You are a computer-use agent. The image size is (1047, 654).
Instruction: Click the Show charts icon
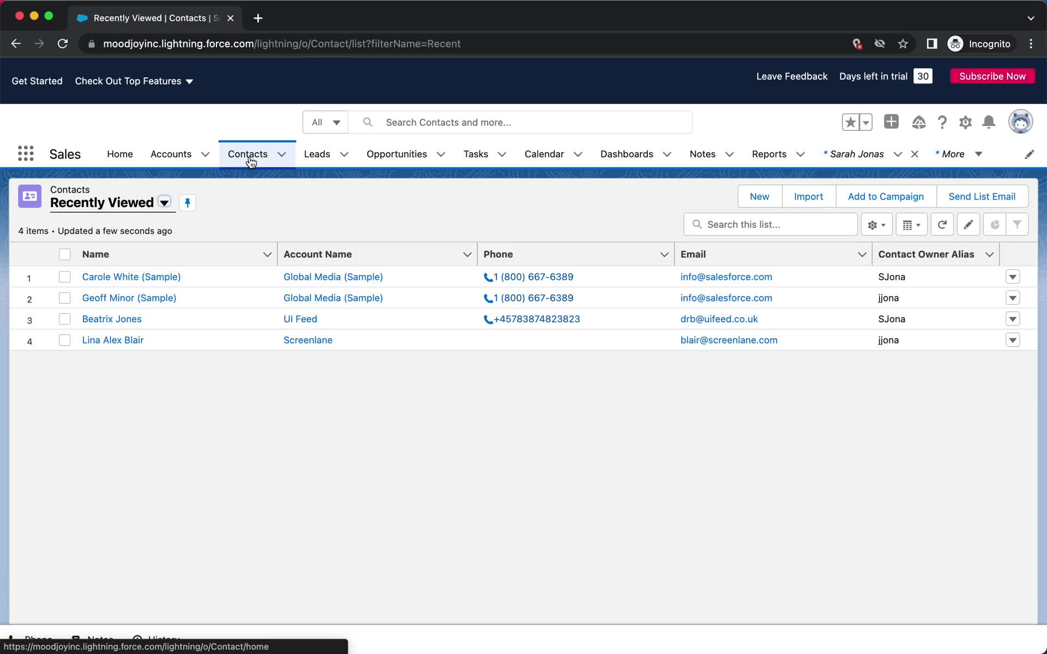pos(995,225)
